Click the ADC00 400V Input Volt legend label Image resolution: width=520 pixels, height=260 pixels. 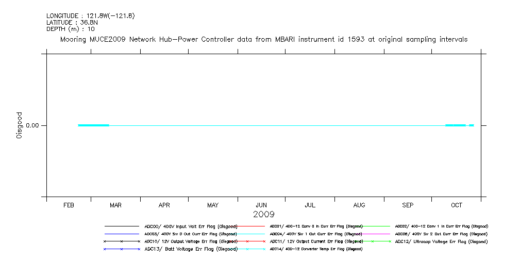pyautogui.click(x=191, y=226)
